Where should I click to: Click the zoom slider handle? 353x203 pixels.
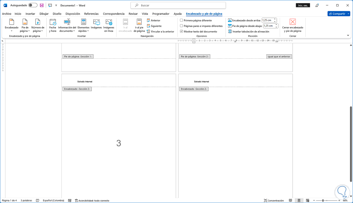[323, 201]
